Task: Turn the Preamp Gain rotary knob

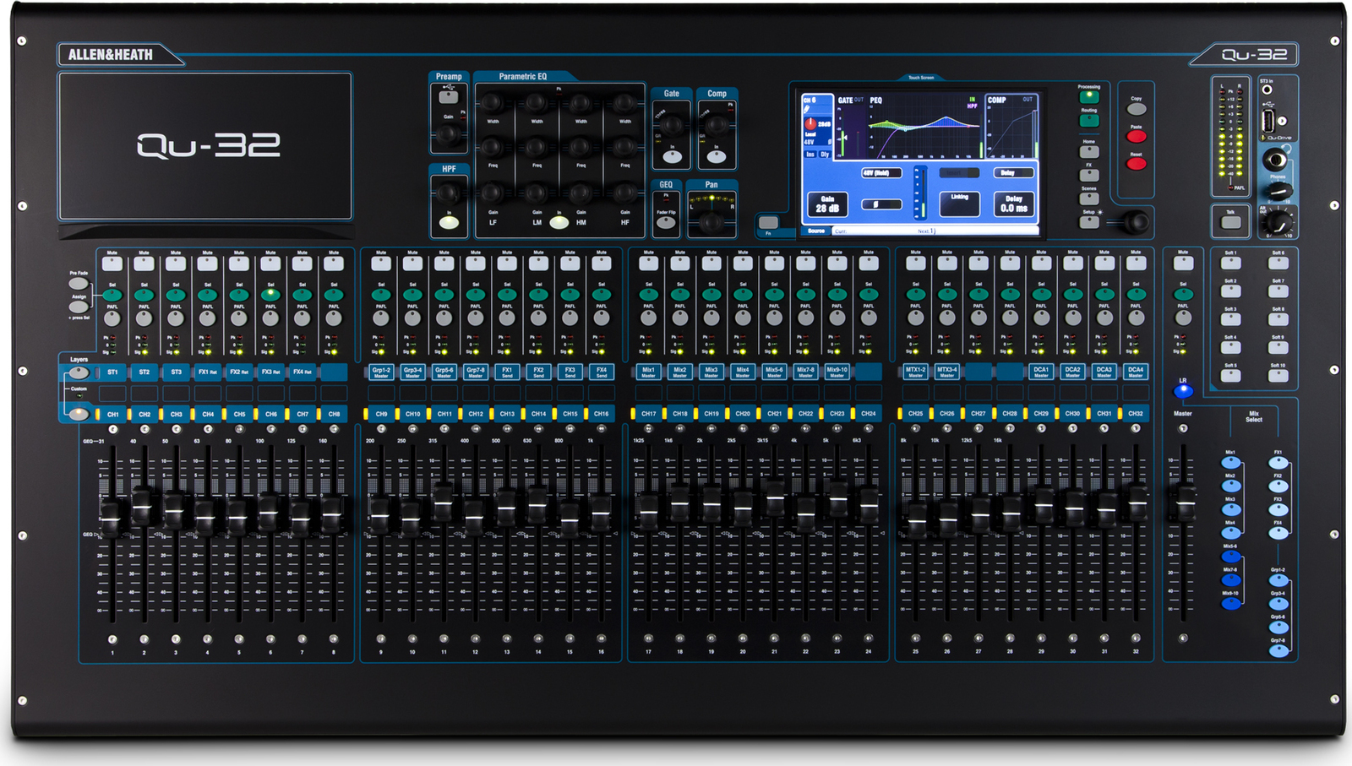Action: point(449,133)
